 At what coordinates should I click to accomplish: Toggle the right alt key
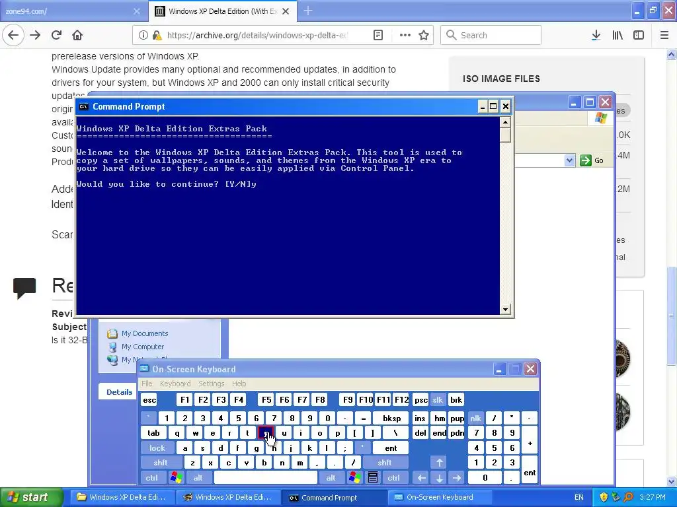[x=331, y=478]
